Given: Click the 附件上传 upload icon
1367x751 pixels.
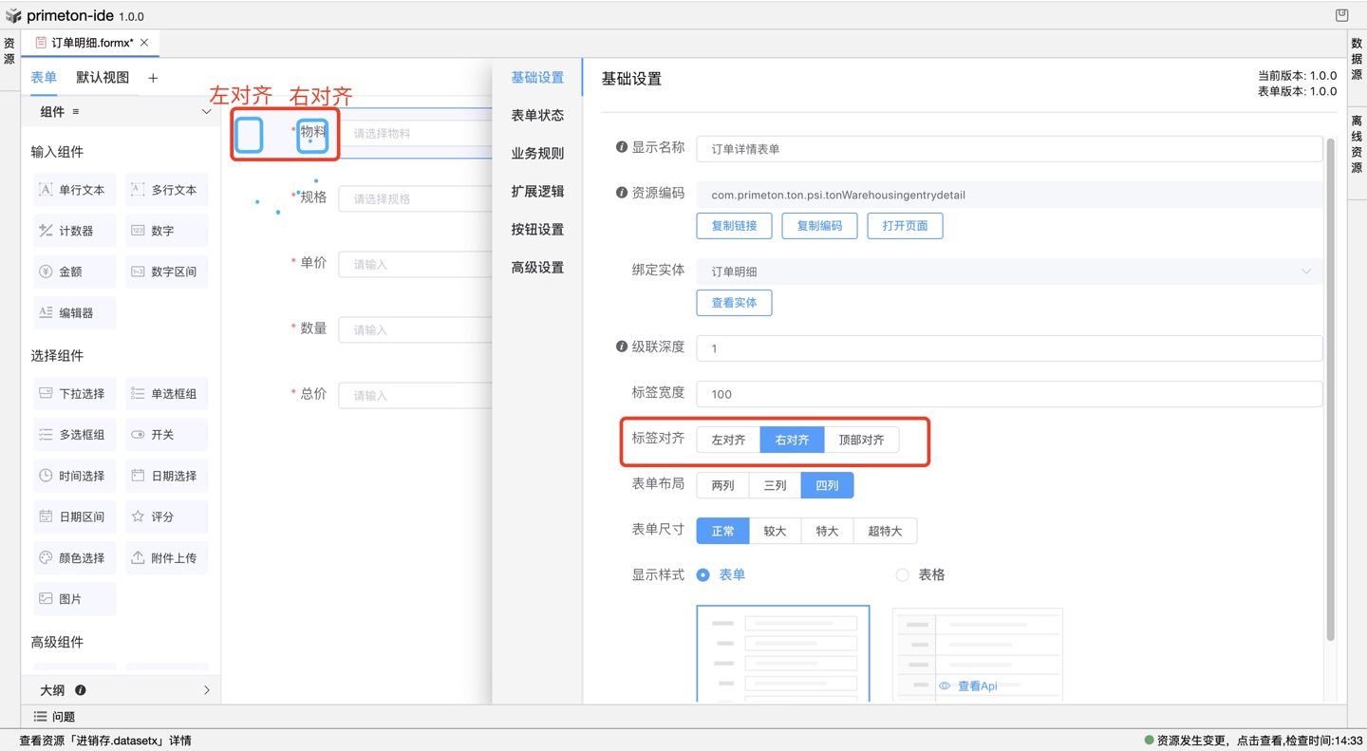Looking at the screenshot, I should click(138, 557).
